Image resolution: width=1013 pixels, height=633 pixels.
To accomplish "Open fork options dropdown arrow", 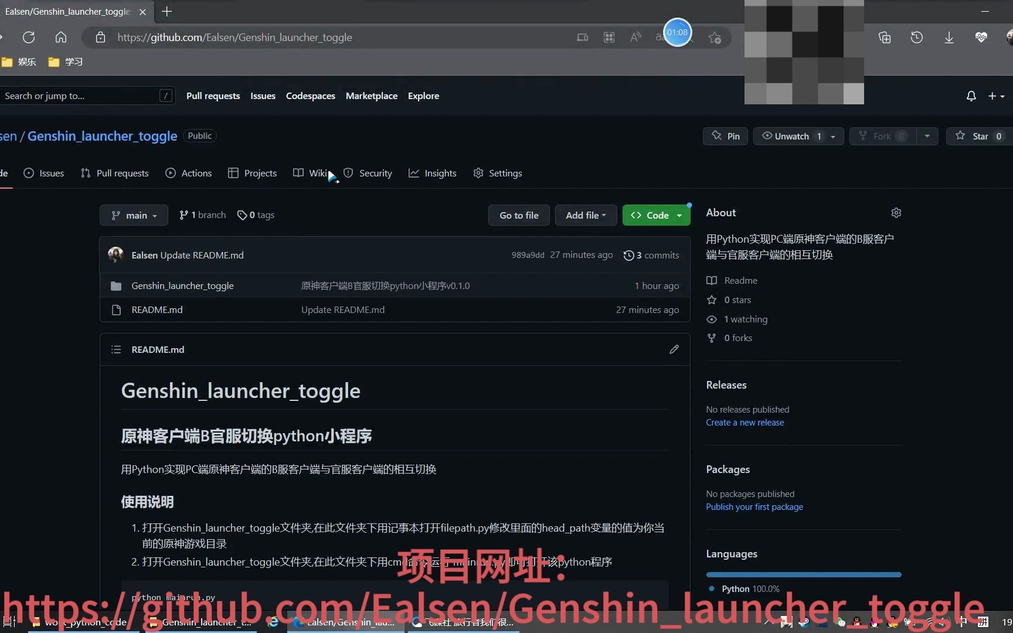I will pyautogui.click(x=927, y=136).
